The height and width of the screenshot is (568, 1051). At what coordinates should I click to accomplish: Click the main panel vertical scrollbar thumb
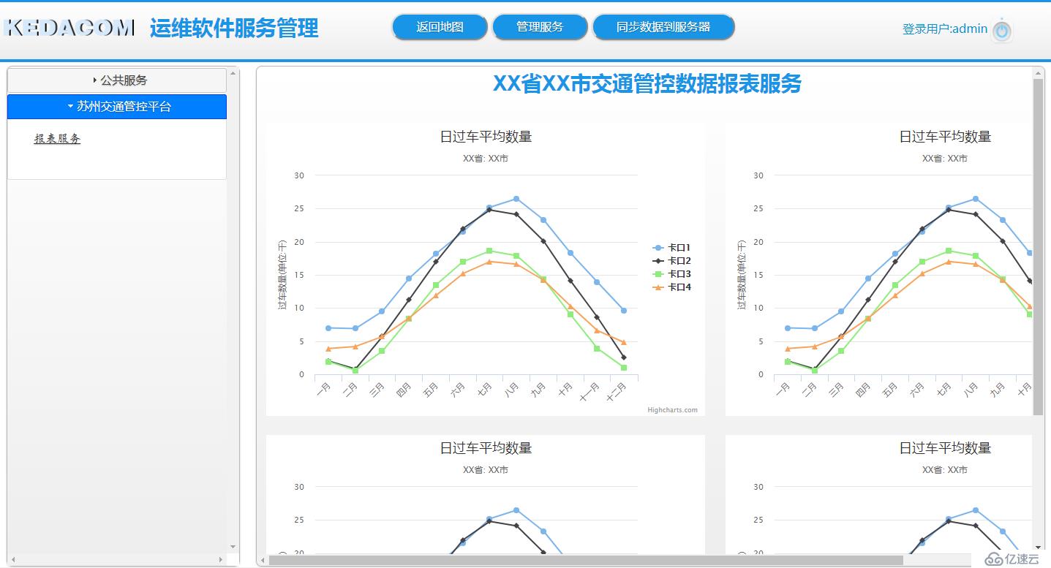[x=1038, y=247]
